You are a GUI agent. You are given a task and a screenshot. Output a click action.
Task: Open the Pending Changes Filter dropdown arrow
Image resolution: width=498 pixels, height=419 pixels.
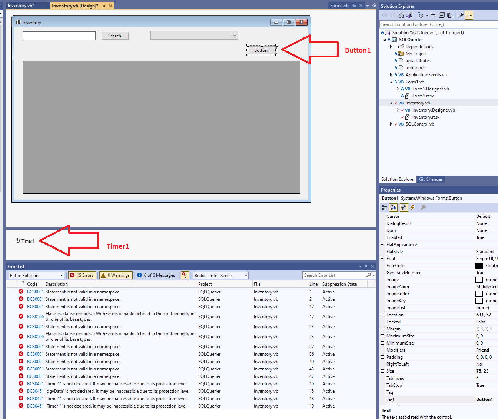click(x=427, y=15)
